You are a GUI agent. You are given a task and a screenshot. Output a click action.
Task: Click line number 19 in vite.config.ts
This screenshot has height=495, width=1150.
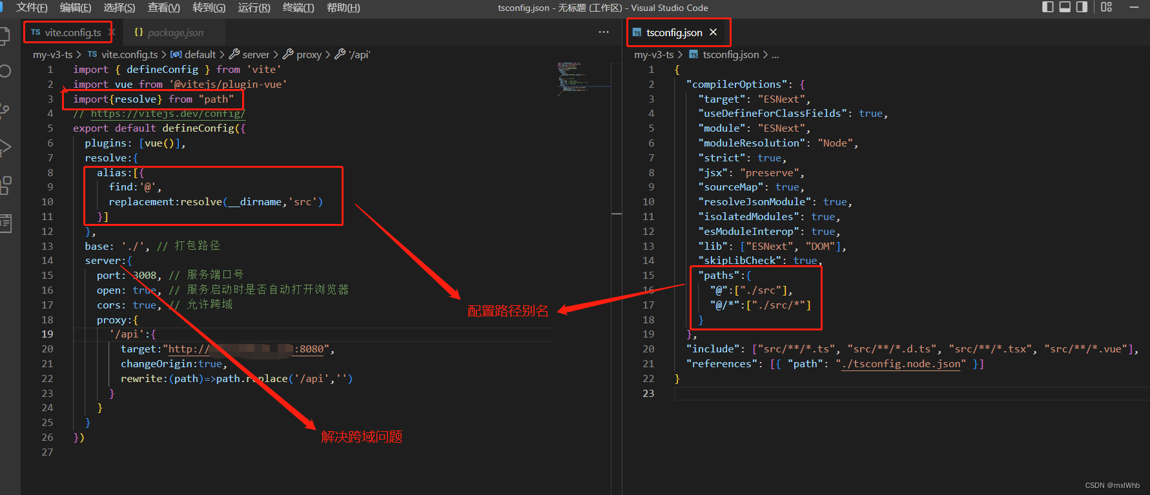point(48,334)
